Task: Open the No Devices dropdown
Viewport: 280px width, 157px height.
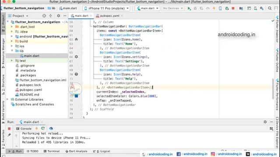Action: [x=173, y=8]
